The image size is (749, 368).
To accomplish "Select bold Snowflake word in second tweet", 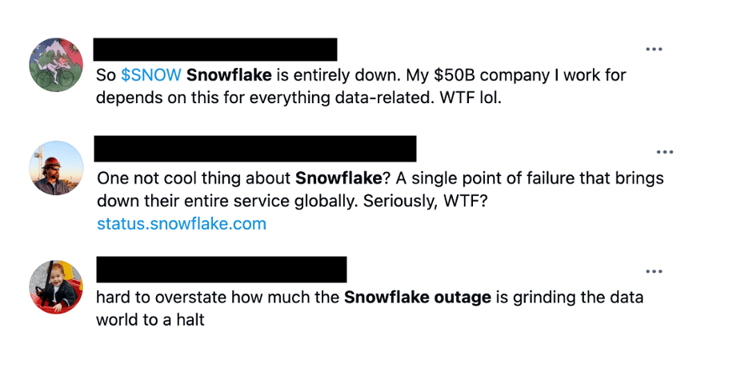I will pyautogui.click(x=338, y=178).
